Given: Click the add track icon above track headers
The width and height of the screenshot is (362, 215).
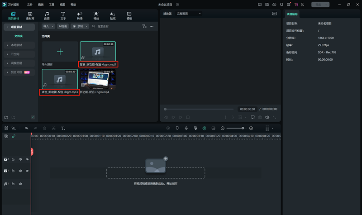Looking at the screenshot, I should point(6,136).
